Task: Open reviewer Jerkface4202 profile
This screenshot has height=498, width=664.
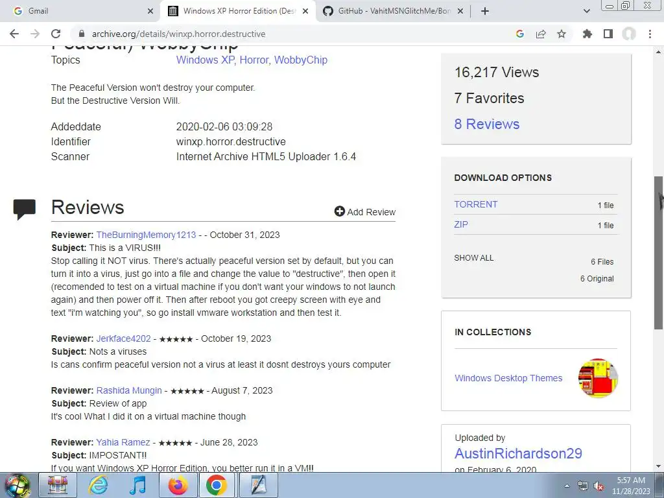Action: (123, 338)
